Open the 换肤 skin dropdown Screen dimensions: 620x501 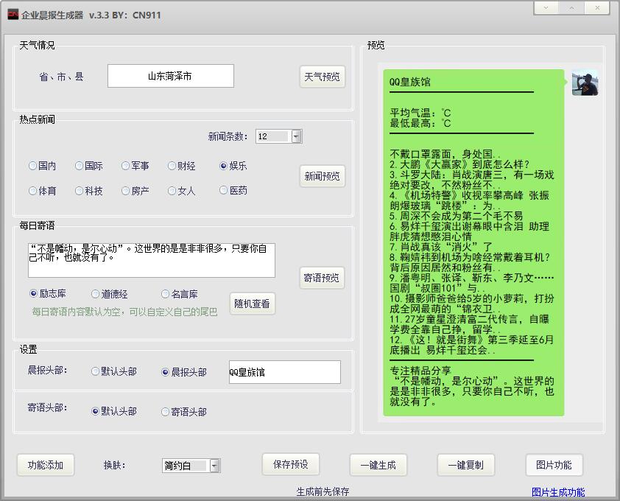(216, 465)
